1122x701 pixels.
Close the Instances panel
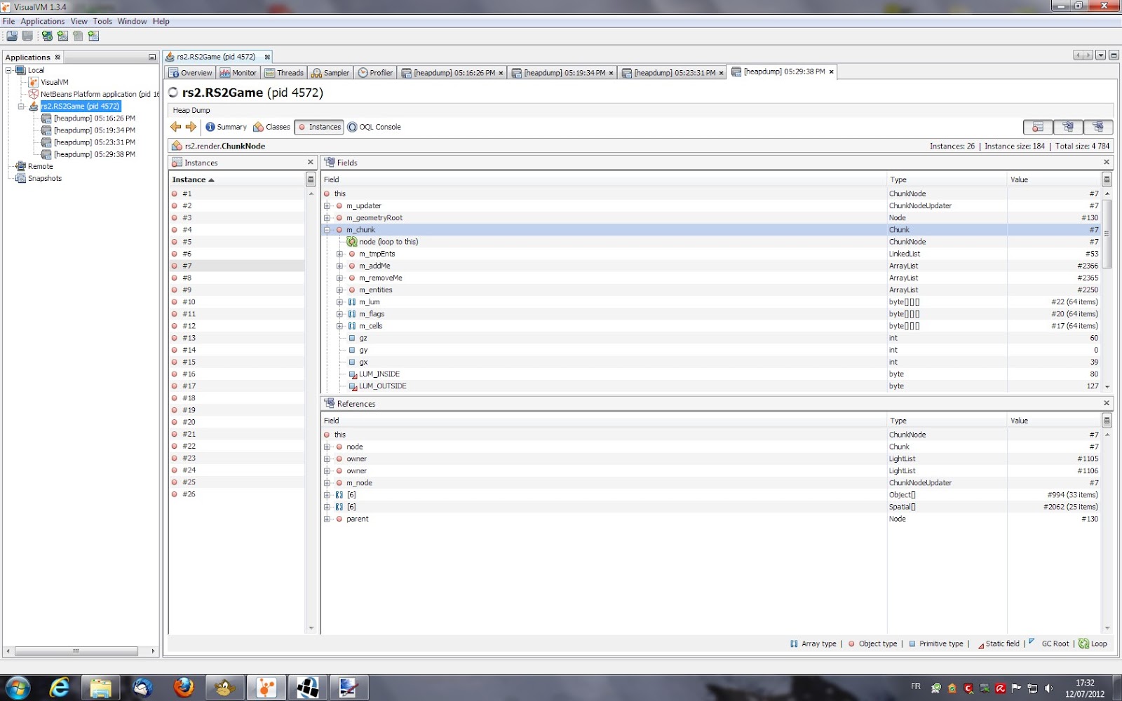(311, 162)
